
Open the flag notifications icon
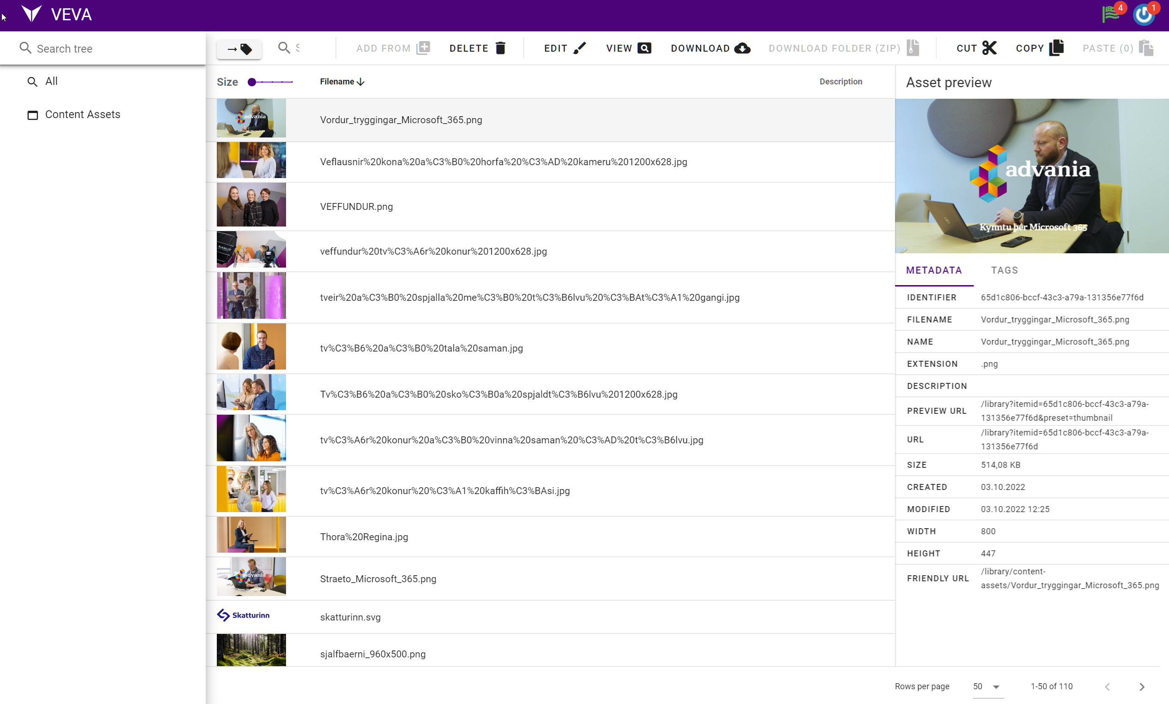[1111, 14]
